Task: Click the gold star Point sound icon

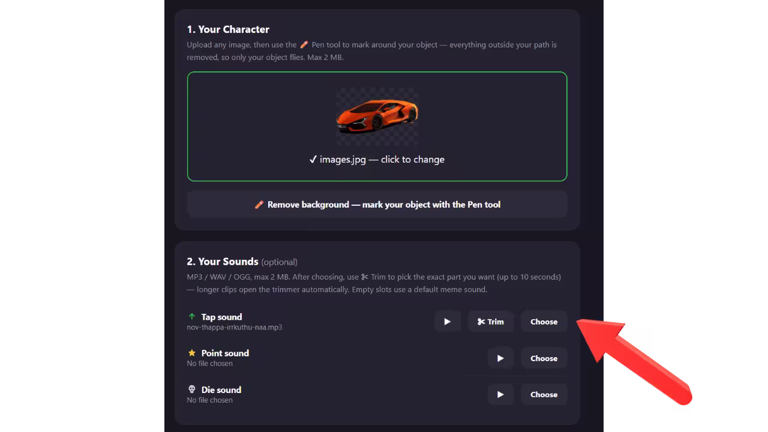Action: click(x=192, y=353)
